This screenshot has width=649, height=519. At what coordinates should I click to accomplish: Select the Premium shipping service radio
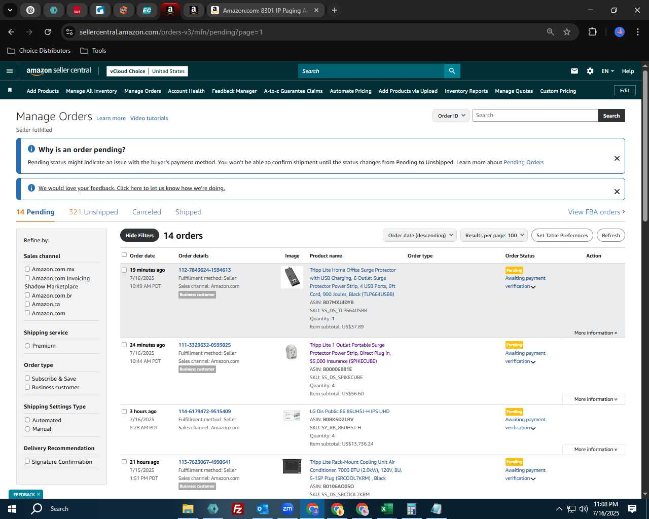pyautogui.click(x=27, y=346)
